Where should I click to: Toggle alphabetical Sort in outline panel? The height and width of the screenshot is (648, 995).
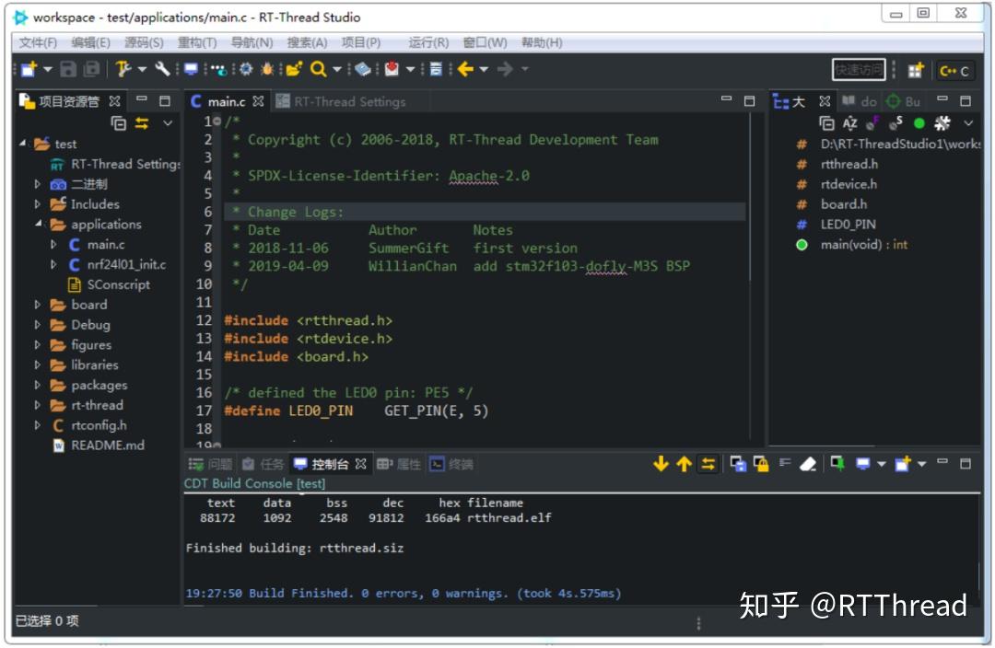[x=849, y=123]
